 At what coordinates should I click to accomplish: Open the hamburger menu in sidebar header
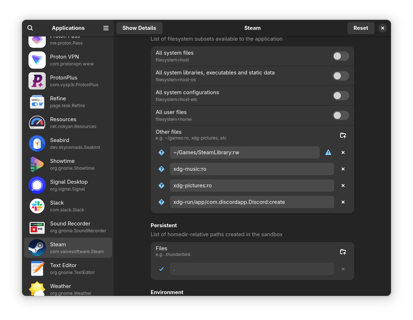coord(106,28)
